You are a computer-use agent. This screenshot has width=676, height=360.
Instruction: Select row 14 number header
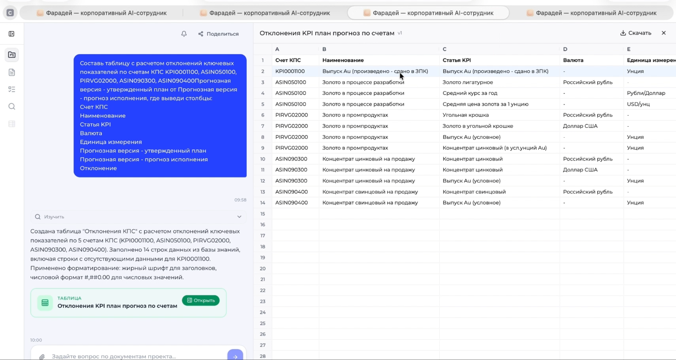[263, 203]
